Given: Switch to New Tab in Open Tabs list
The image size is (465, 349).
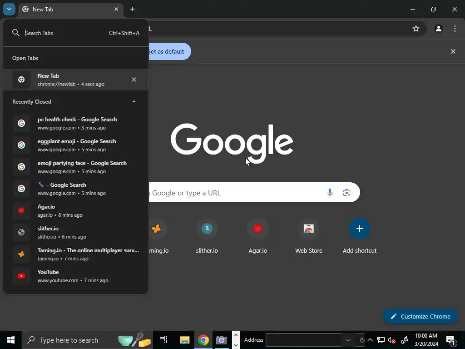Looking at the screenshot, I should pyautogui.click(x=76, y=80).
